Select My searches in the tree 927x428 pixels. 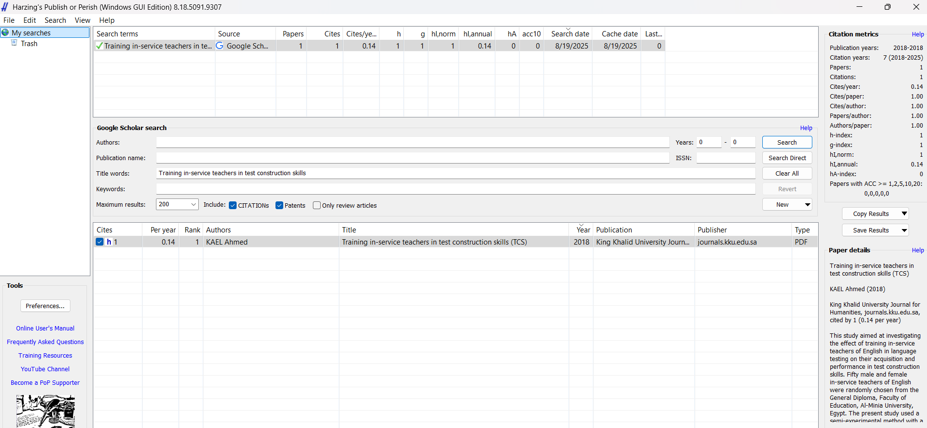[x=31, y=33]
